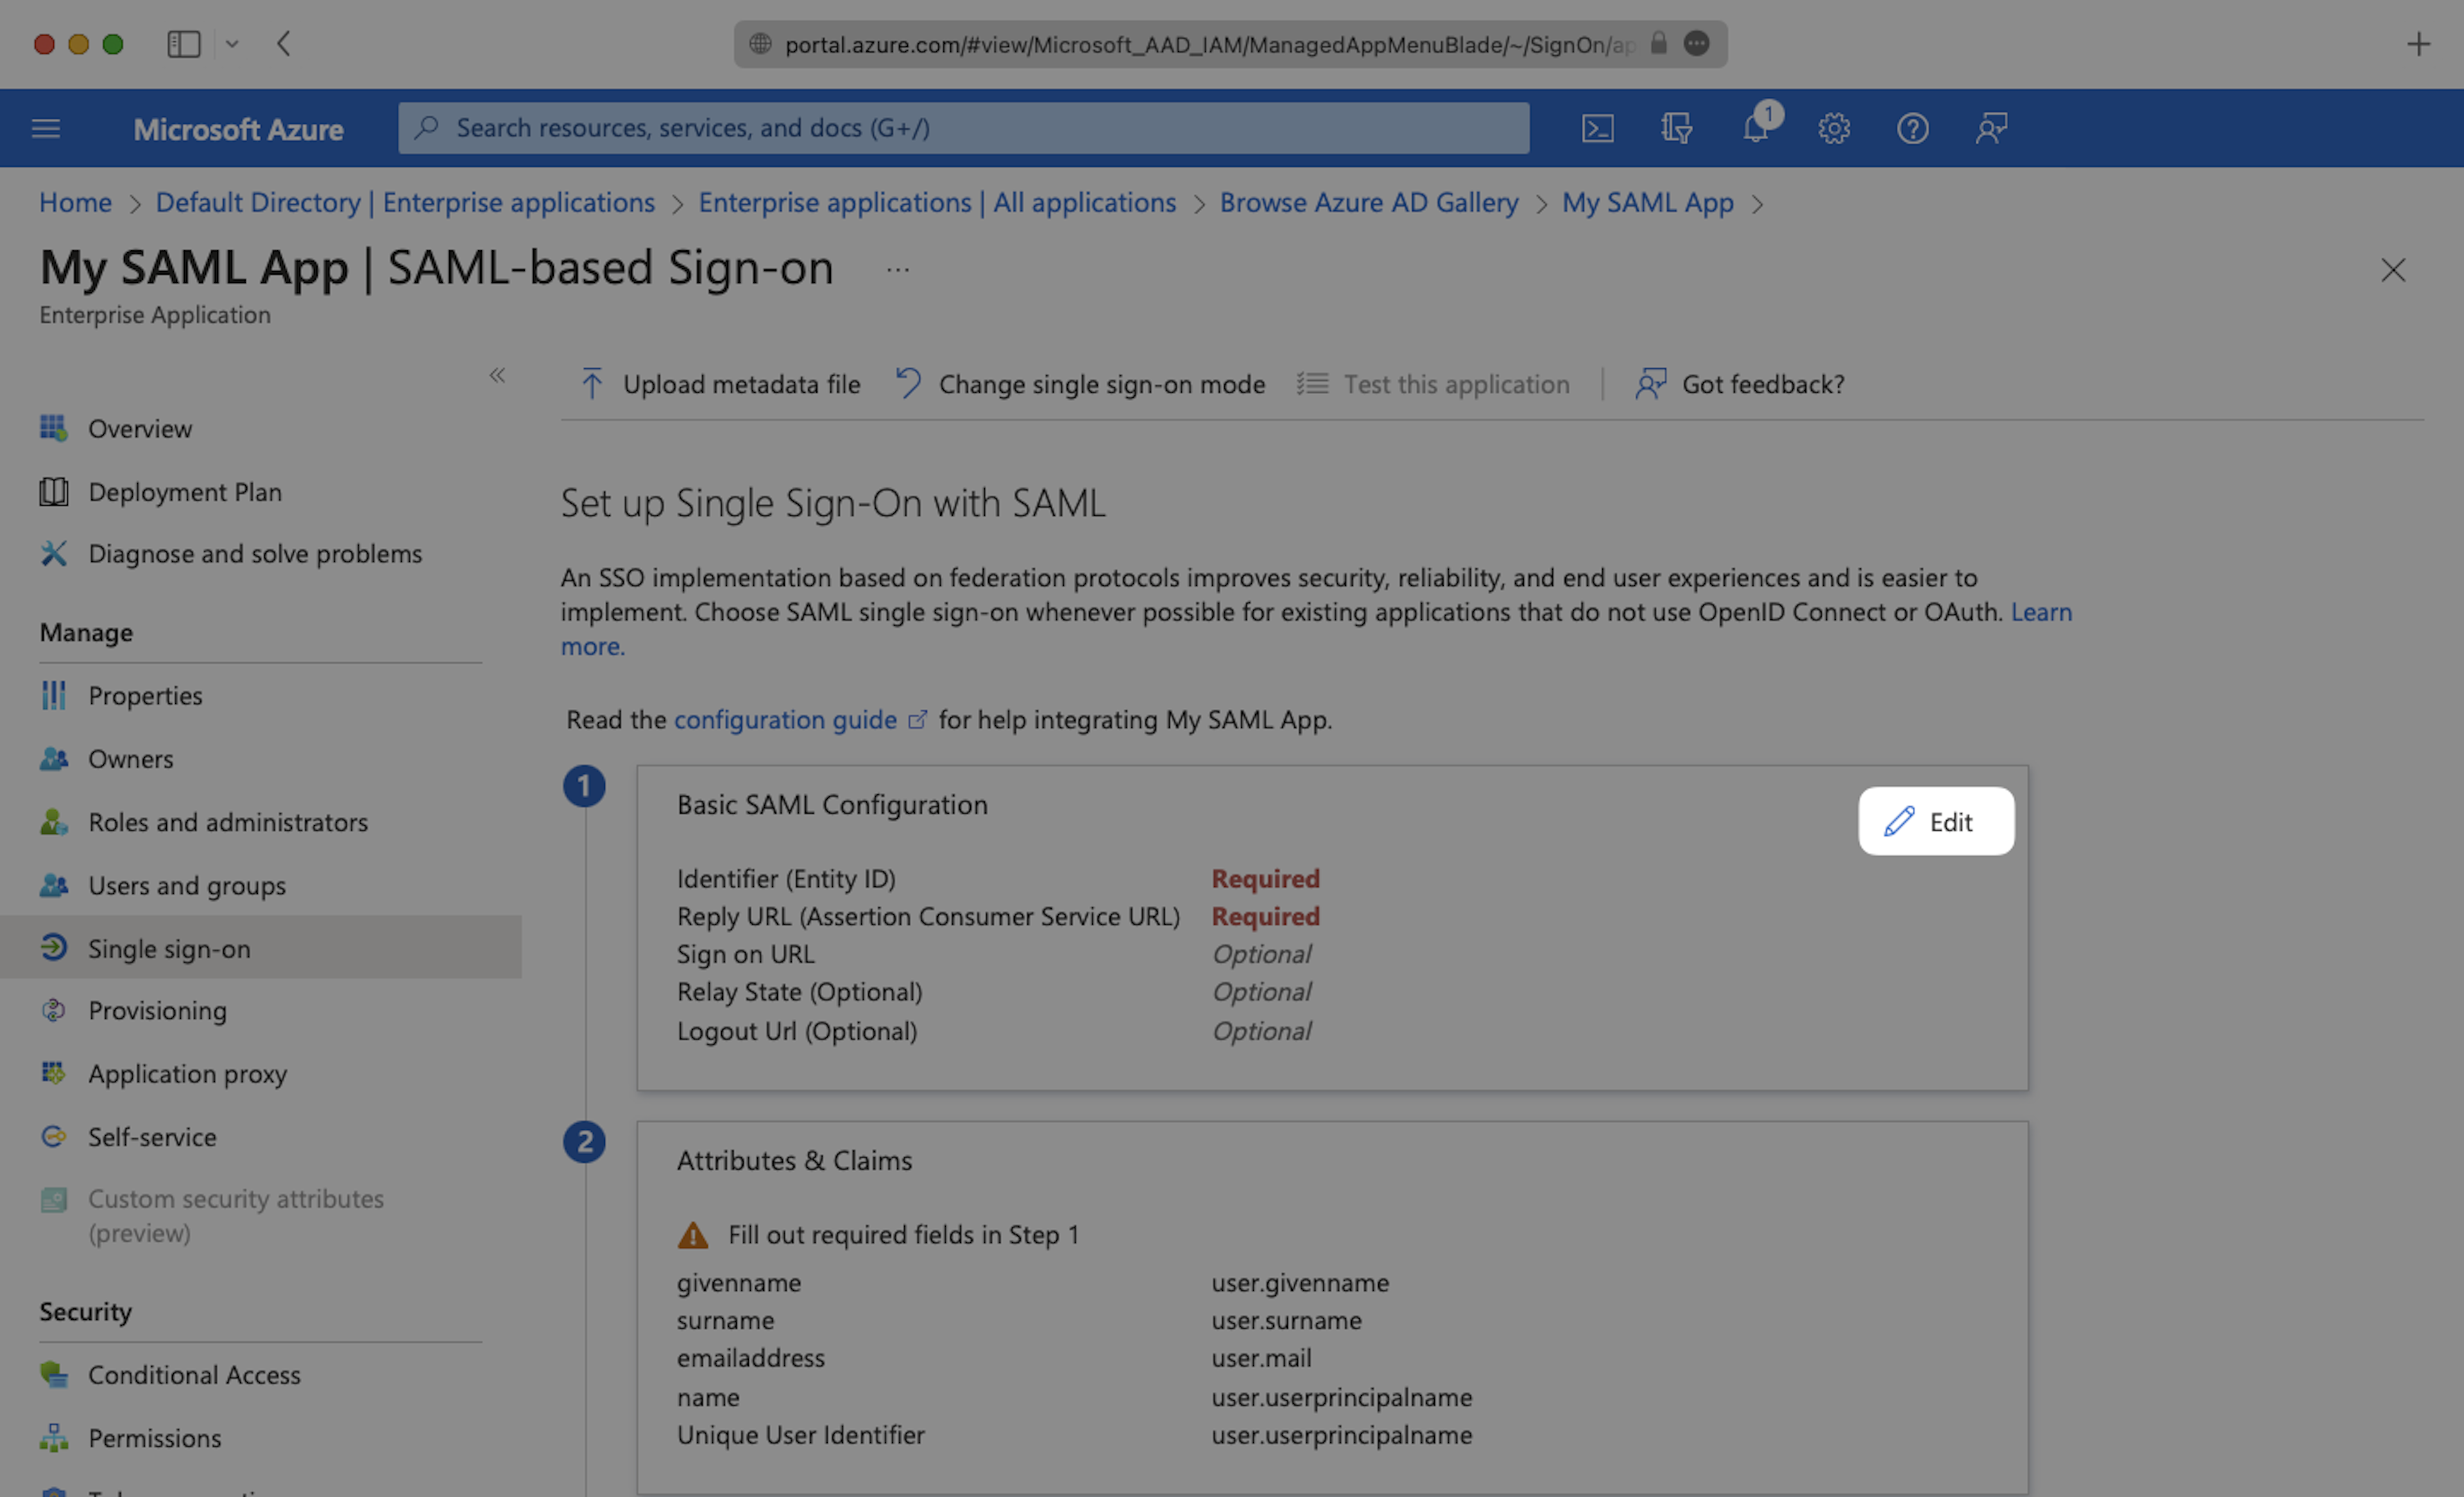The width and height of the screenshot is (2464, 1497).
Task: Open the ellipsis more options menu
Action: point(897,270)
